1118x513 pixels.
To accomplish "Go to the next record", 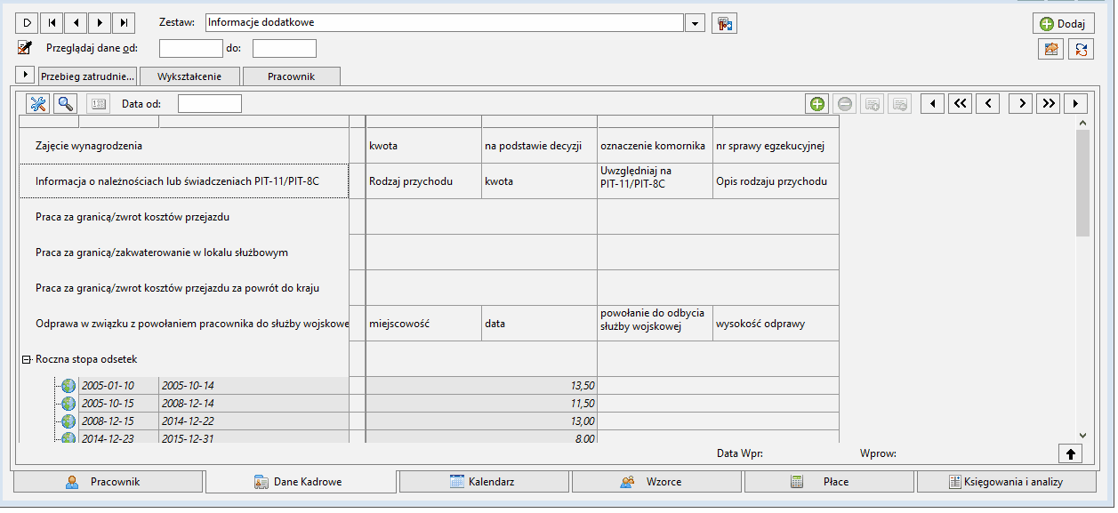I will (100, 22).
